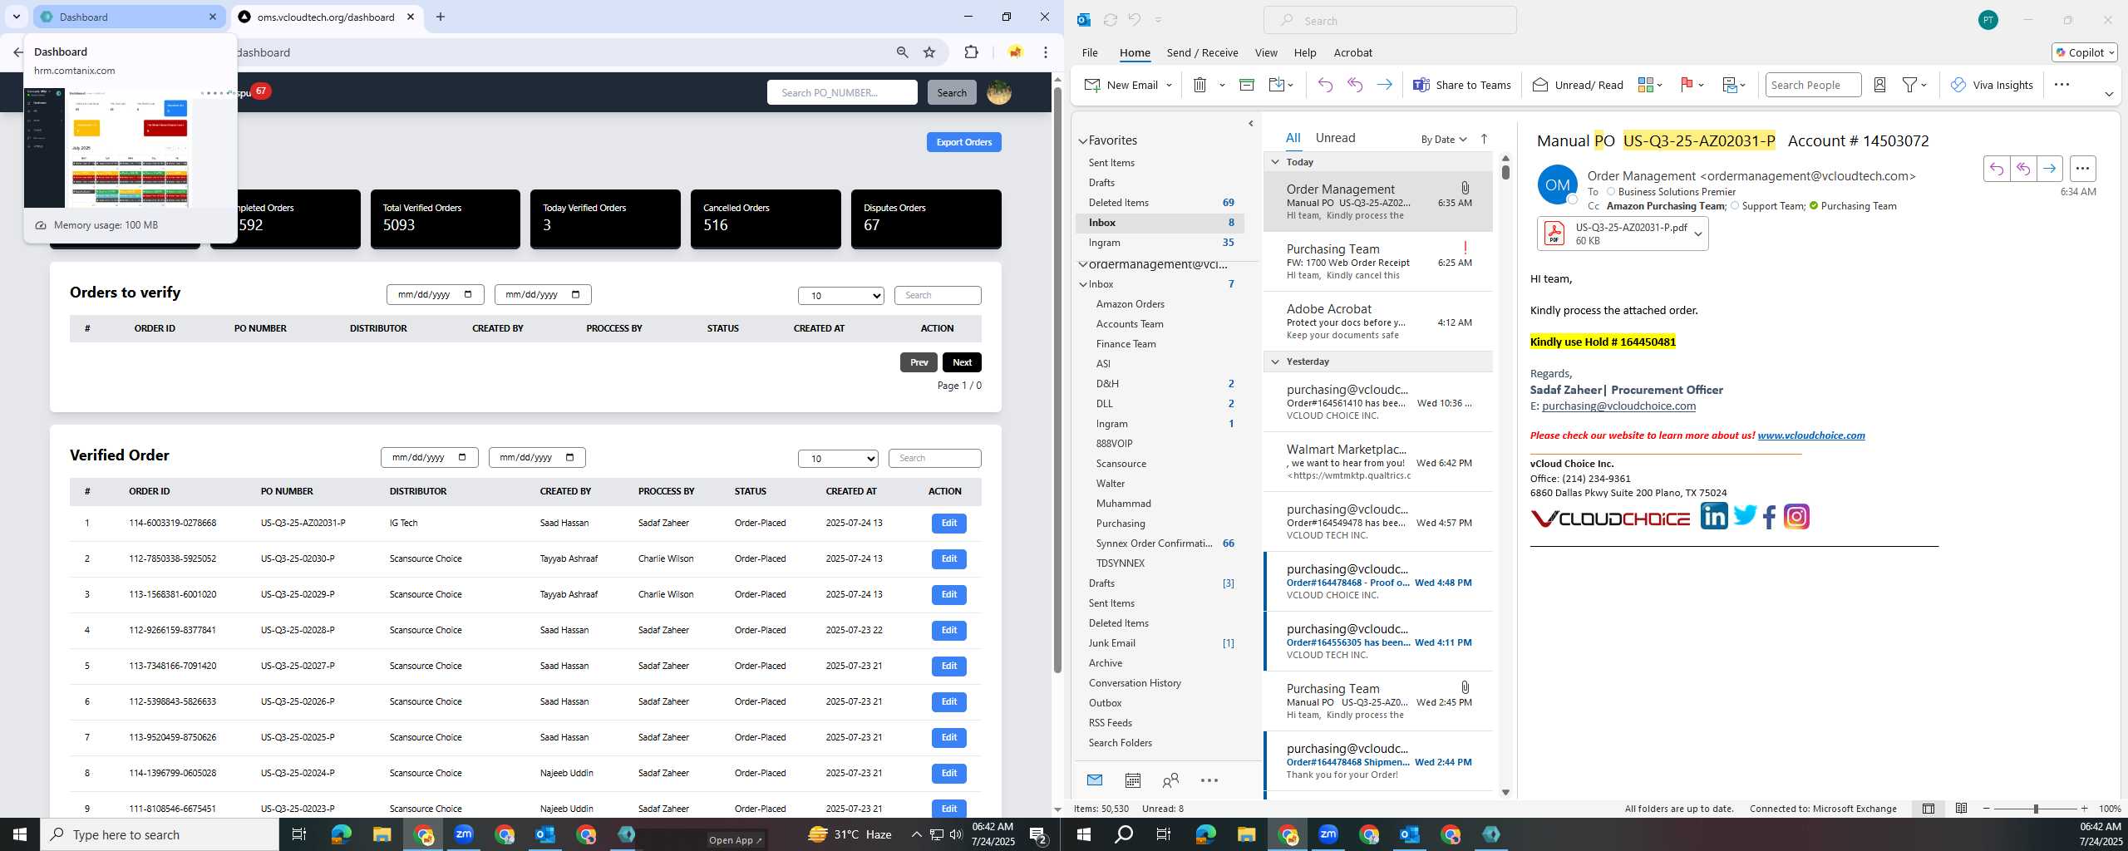Click LinkedIn icon in email signature
Viewport: 2128px width, 851px height.
pyautogui.click(x=1713, y=516)
